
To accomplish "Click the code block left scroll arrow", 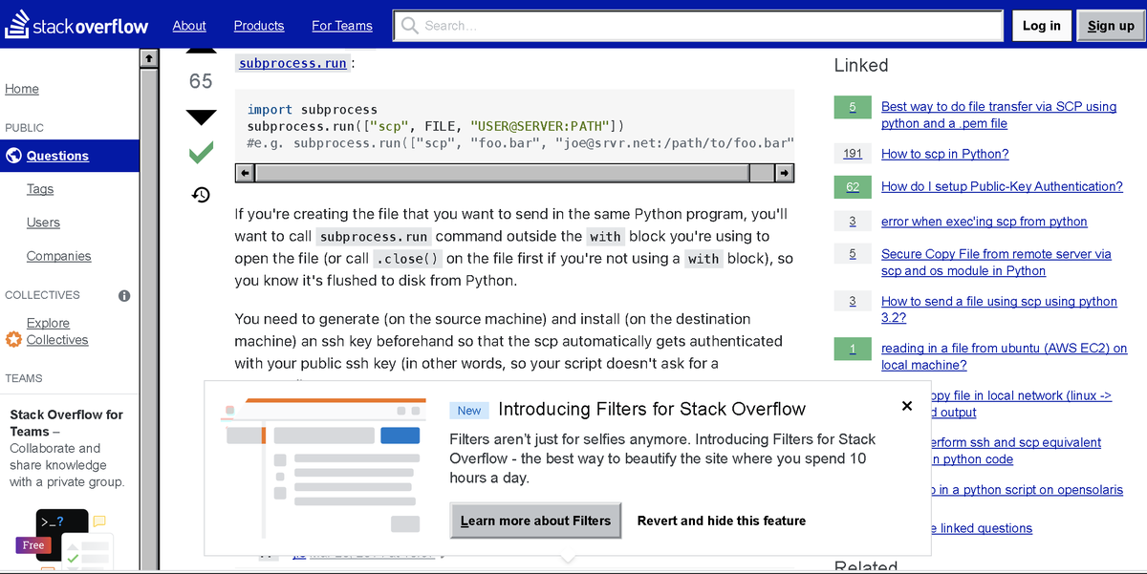I will 245,173.
